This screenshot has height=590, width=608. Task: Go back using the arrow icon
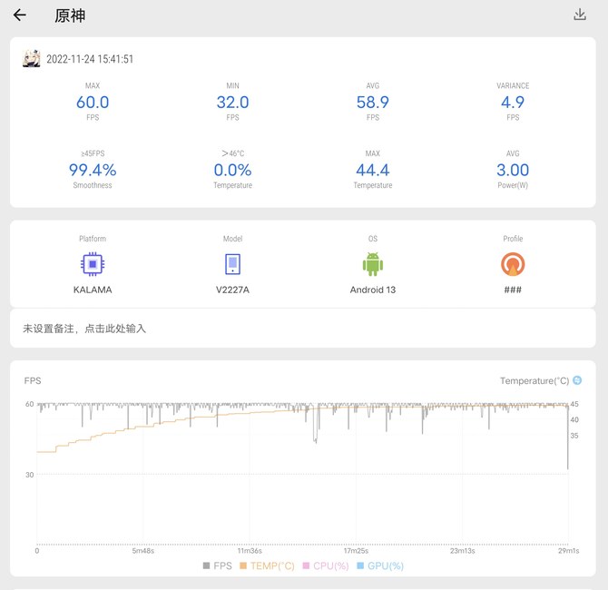pyautogui.click(x=19, y=15)
